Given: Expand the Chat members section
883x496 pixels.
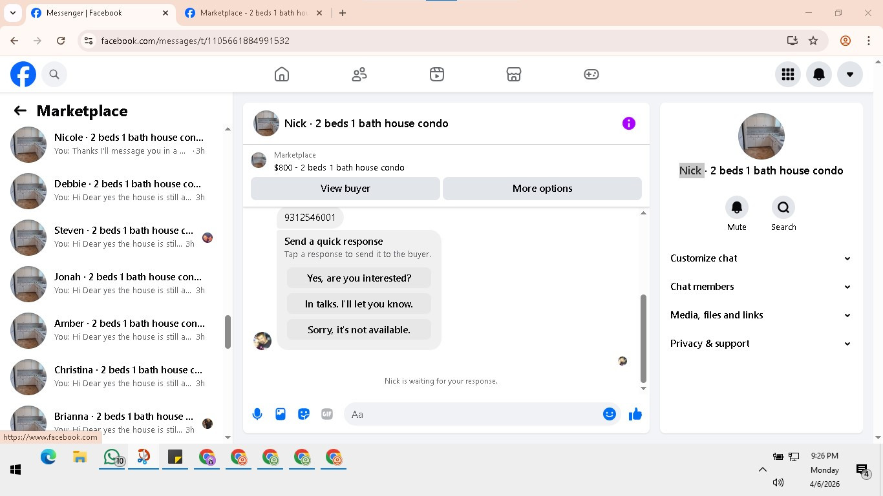Looking at the screenshot, I should pos(761,287).
